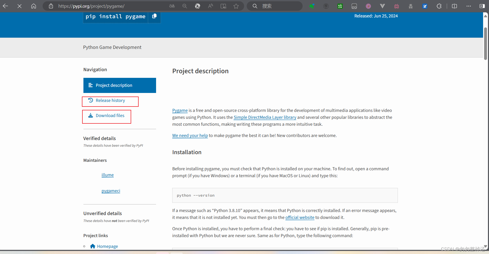
Task: Click the Unverified details heading
Action: (103, 213)
